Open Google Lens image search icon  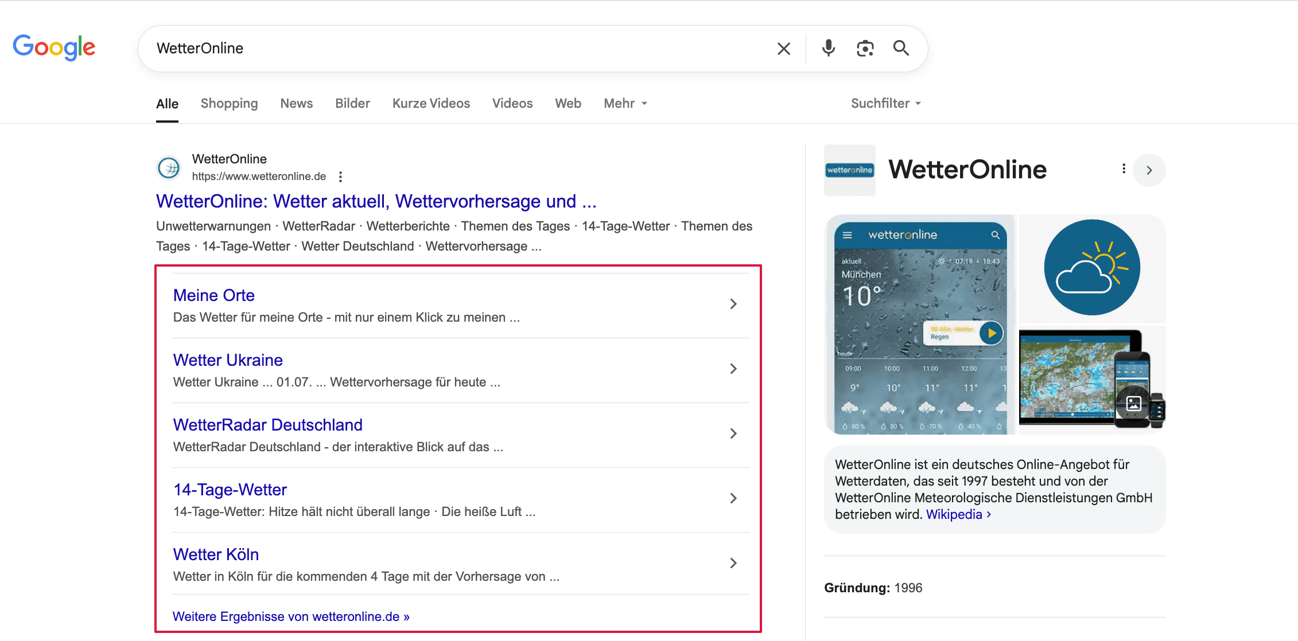click(865, 48)
